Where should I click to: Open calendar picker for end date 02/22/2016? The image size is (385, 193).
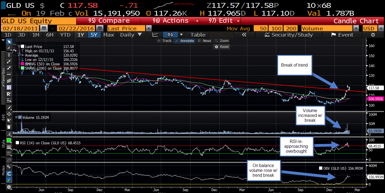tap(100, 28)
